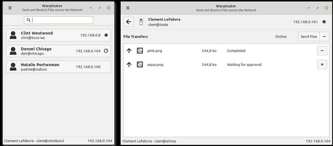
Task: Select the Natalie Portwoman avatar icon
Action: click(13, 67)
